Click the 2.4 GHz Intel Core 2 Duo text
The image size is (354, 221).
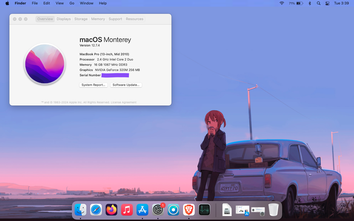(115, 59)
